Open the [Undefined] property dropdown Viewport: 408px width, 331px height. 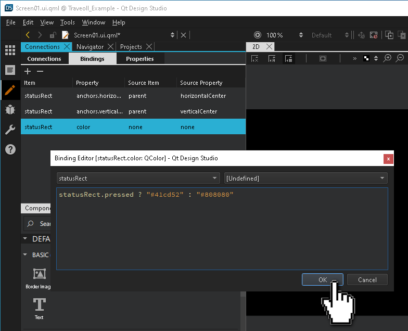coord(305,179)
